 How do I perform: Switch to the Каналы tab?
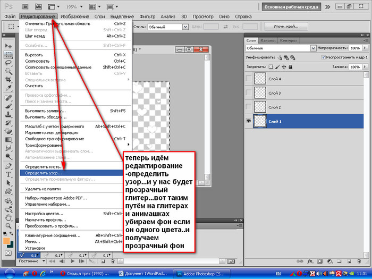(268, 40)
